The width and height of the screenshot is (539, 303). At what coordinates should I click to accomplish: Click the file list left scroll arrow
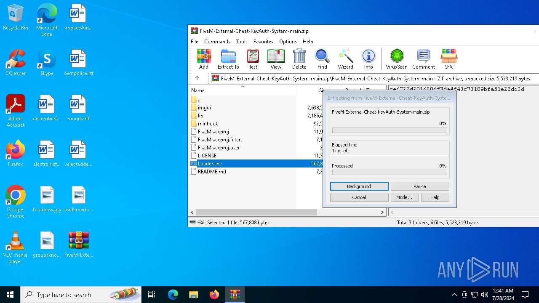(192, 213)
